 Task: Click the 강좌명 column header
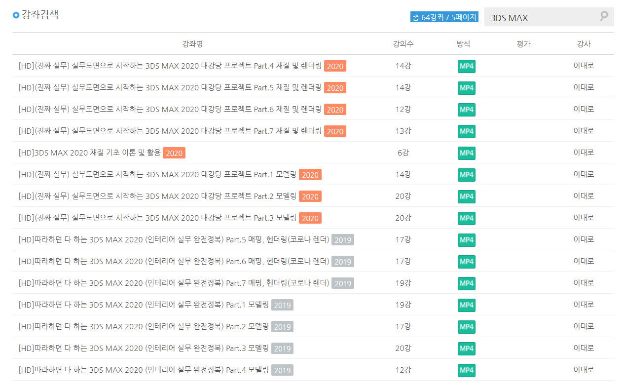[x=192, y=44]
